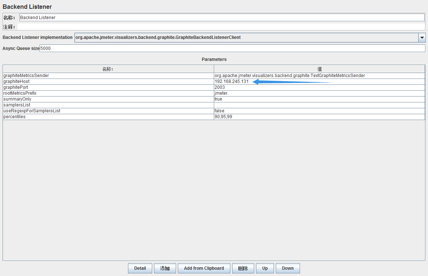Viewport: 428px width, 276px height.
Task: Click the 删除 (Delete) button
Action: coord(243,268)
